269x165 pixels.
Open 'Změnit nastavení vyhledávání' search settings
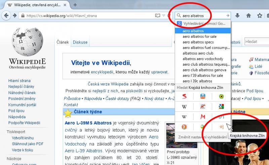198,137
